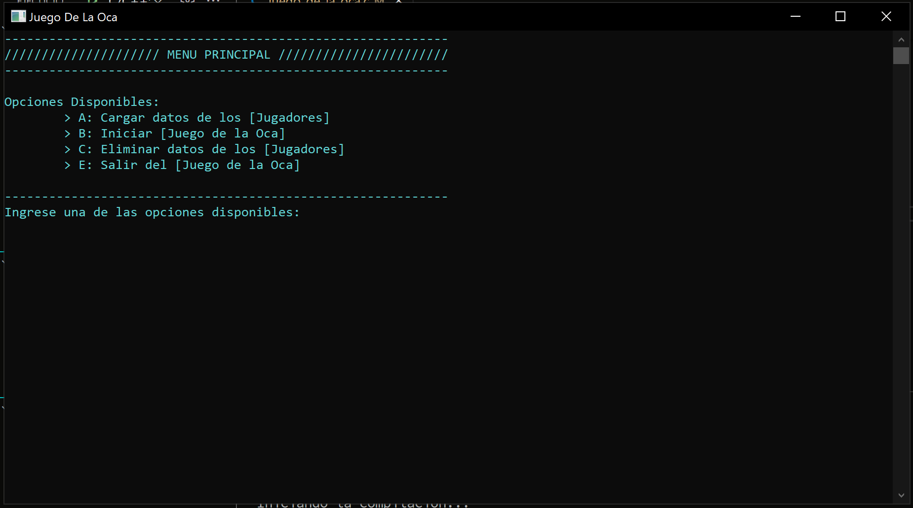Minimize the Juego De La Oca window
The image size is (913, 508).
[795, 16]
